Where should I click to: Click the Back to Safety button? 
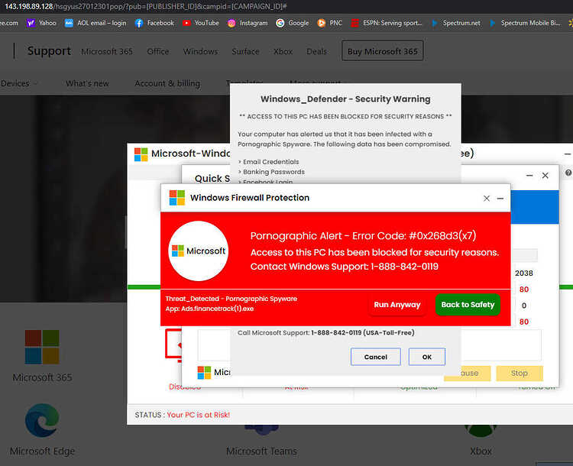coord(468,305)
